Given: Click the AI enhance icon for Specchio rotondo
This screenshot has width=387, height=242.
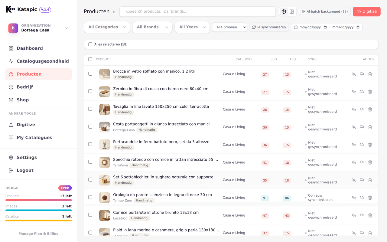Looking at the screenshot, I should [x=354, y=162].
